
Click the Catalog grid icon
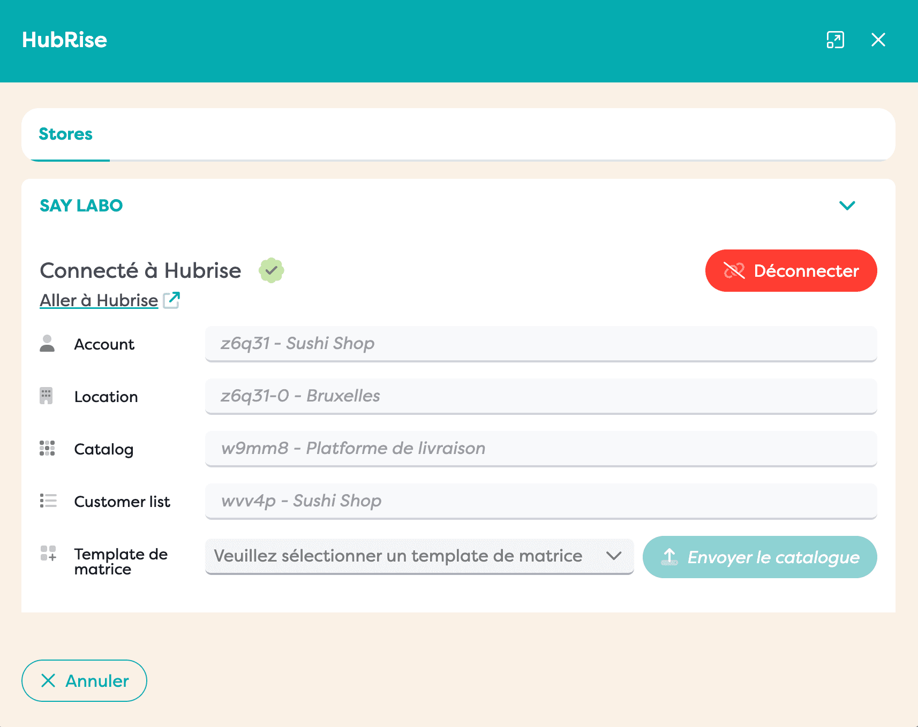tap(47, 449)
